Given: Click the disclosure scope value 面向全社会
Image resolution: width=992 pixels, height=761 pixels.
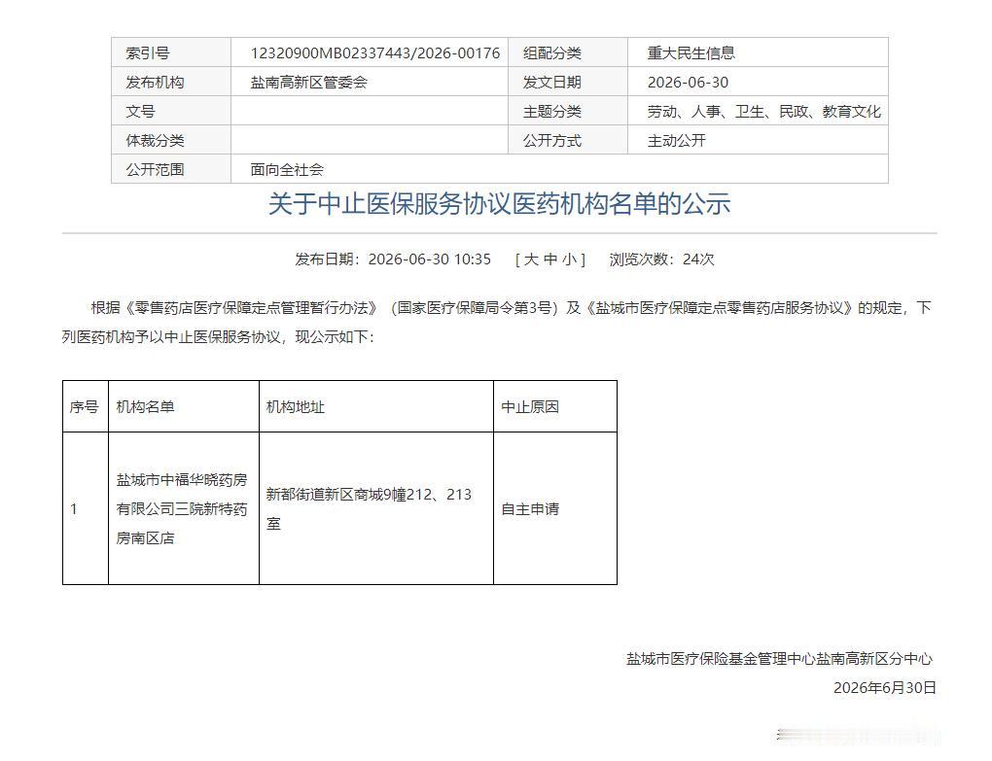Looking at the screenshot, I should pos(287,169).
